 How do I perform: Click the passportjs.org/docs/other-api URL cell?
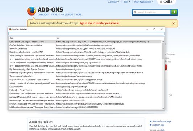[72, 86]
